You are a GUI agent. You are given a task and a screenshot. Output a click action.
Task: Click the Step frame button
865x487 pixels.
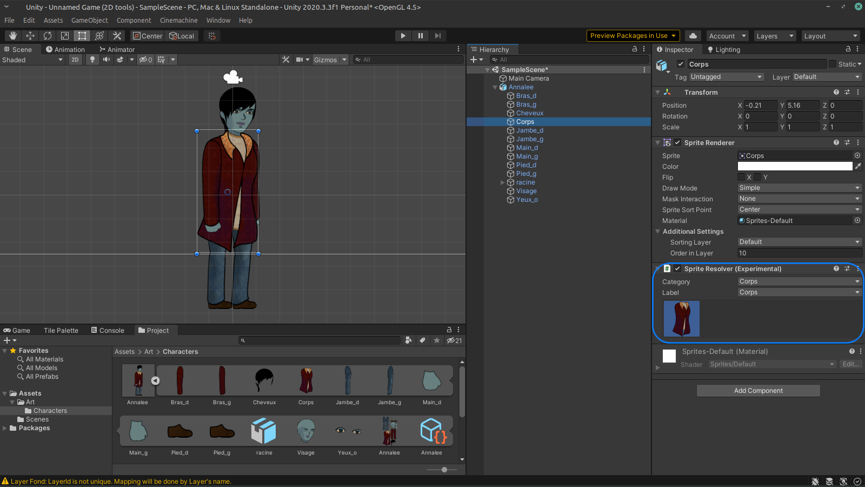pos(437,36)
